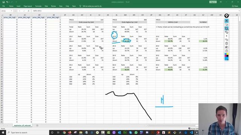Select column AG header
The width and height of the screenshot is (241, 135).
point(73,15)
